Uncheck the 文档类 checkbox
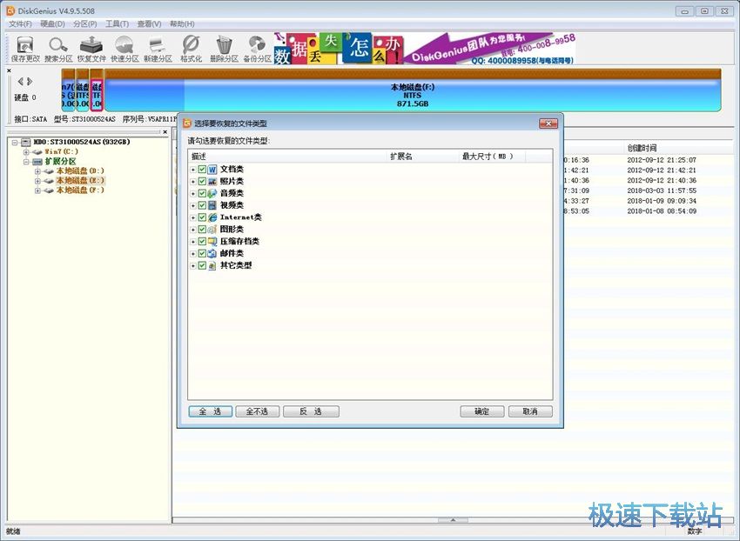 click(x=202, y=170)
